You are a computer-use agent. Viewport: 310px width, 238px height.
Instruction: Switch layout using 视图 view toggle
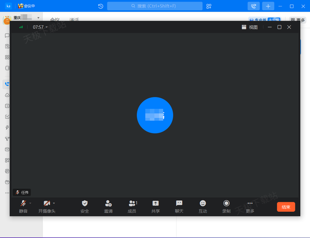coord(250,27)
